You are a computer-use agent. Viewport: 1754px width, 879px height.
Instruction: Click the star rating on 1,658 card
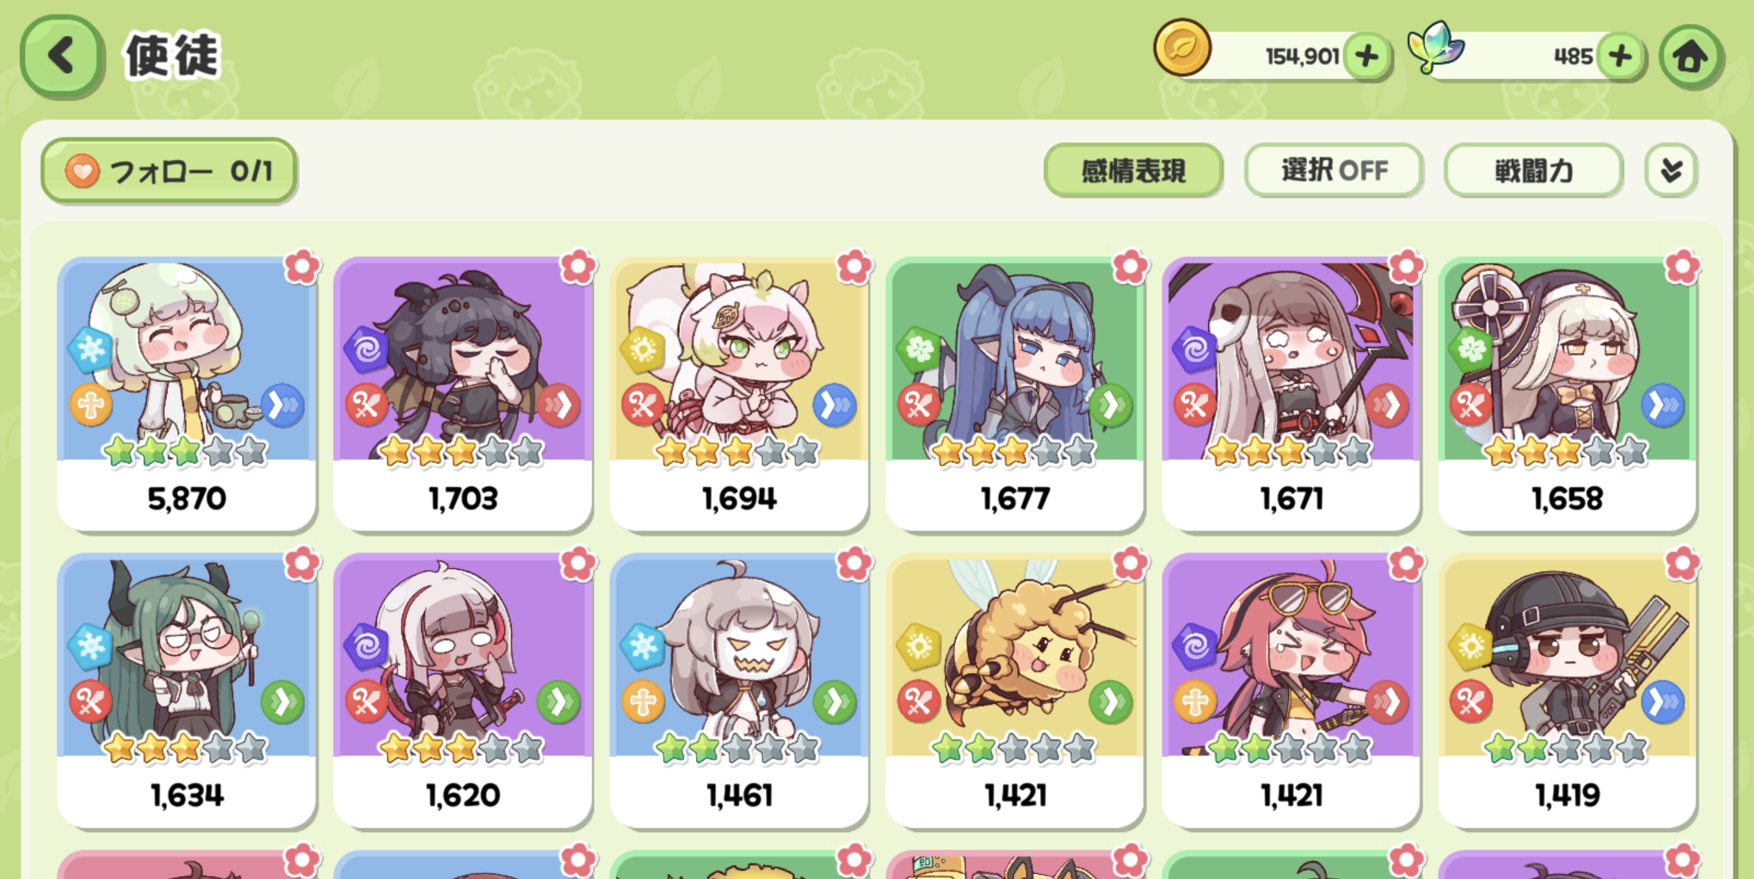pos(1565,451)
